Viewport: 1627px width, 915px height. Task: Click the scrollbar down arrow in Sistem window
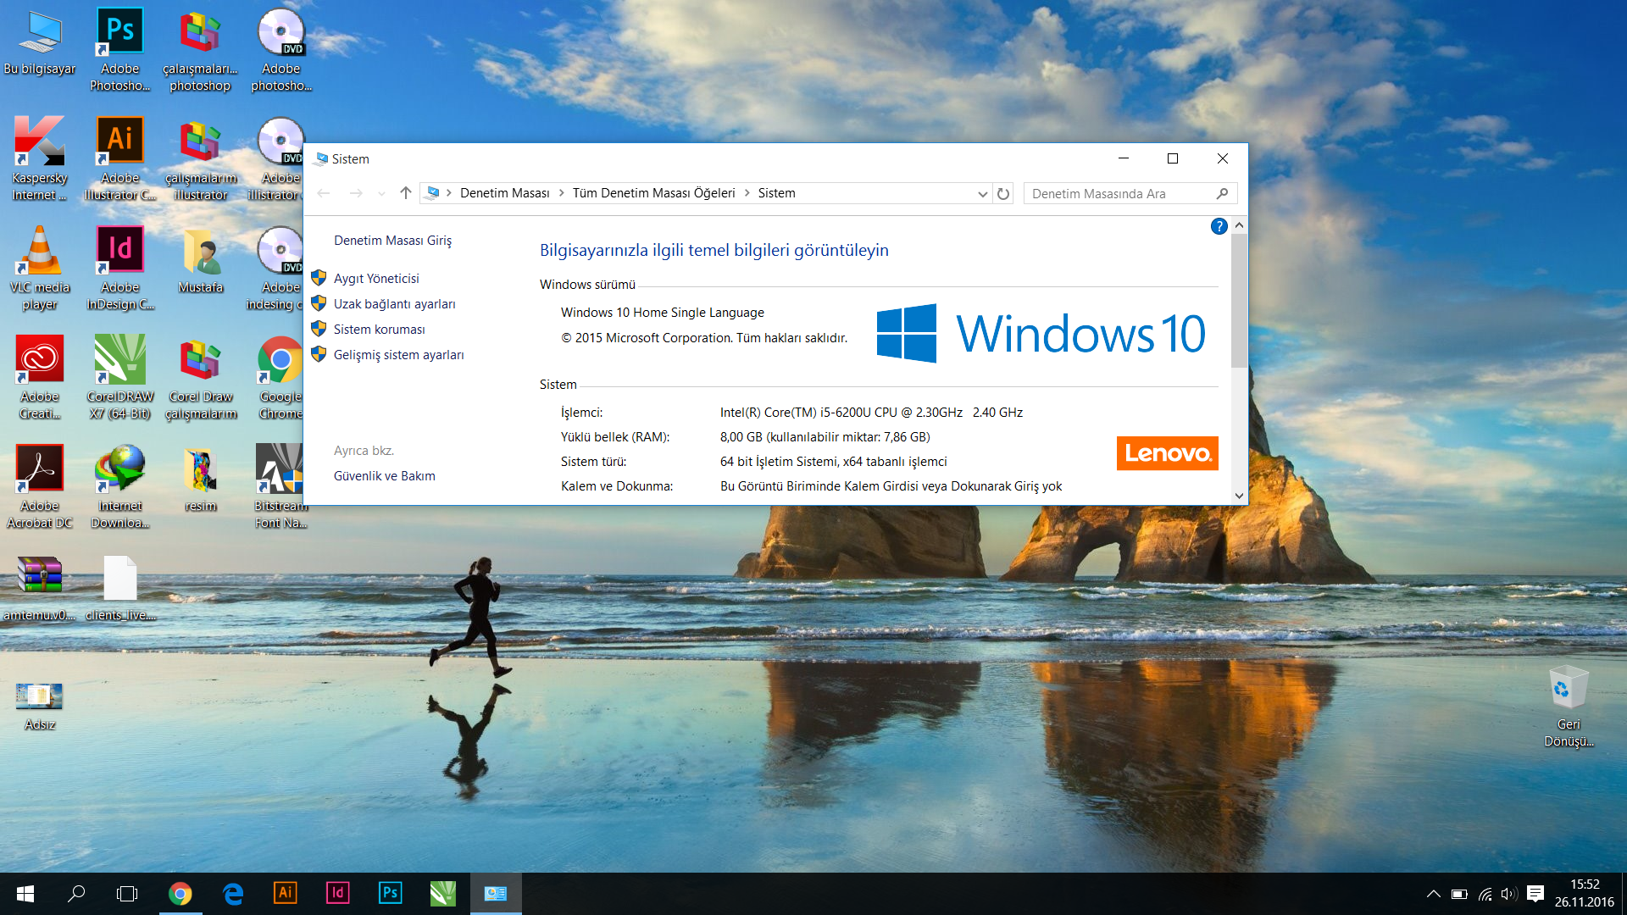coord(1239,496)
